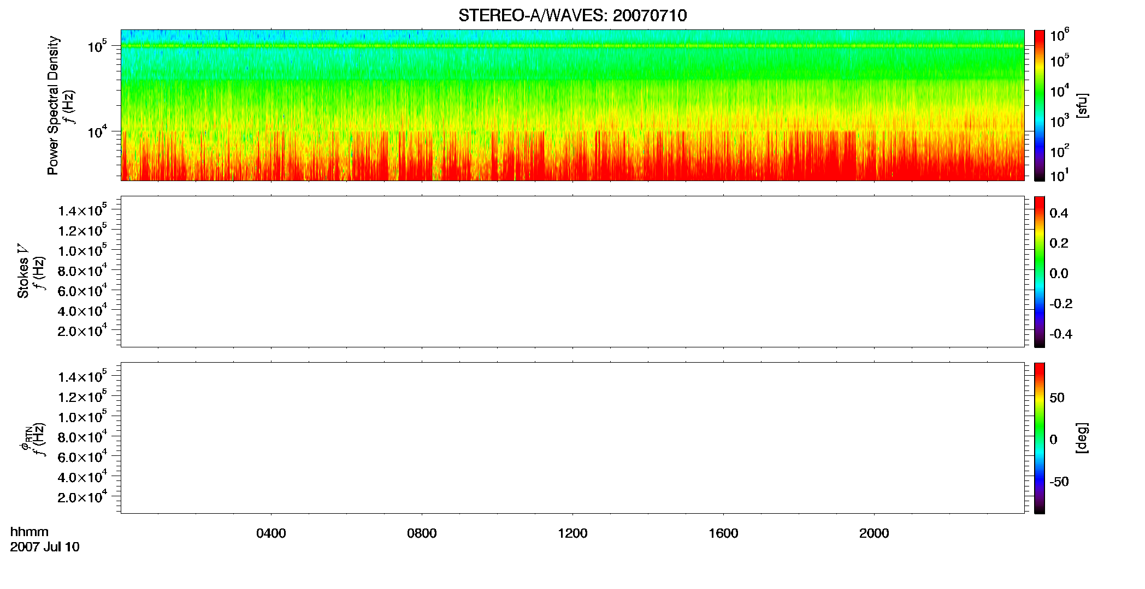Click the Power Spectral Density axis label

click(x=53, y=105)
